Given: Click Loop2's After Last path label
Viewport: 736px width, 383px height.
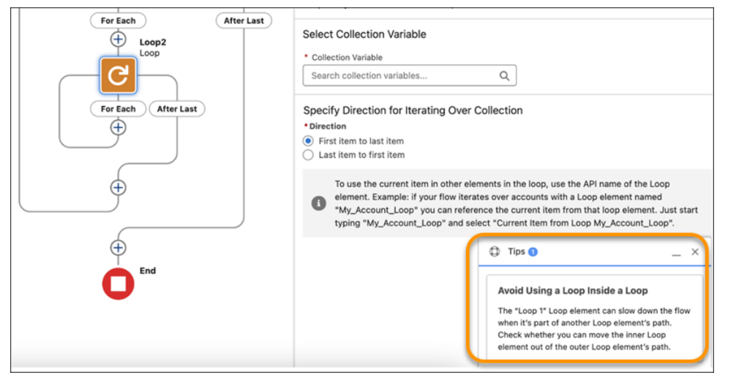Looking at the screenshot, I should pos(177,109).
